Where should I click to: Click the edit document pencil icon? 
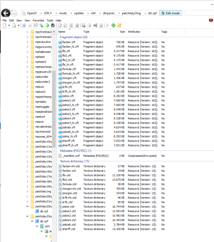tap(60, 25)
